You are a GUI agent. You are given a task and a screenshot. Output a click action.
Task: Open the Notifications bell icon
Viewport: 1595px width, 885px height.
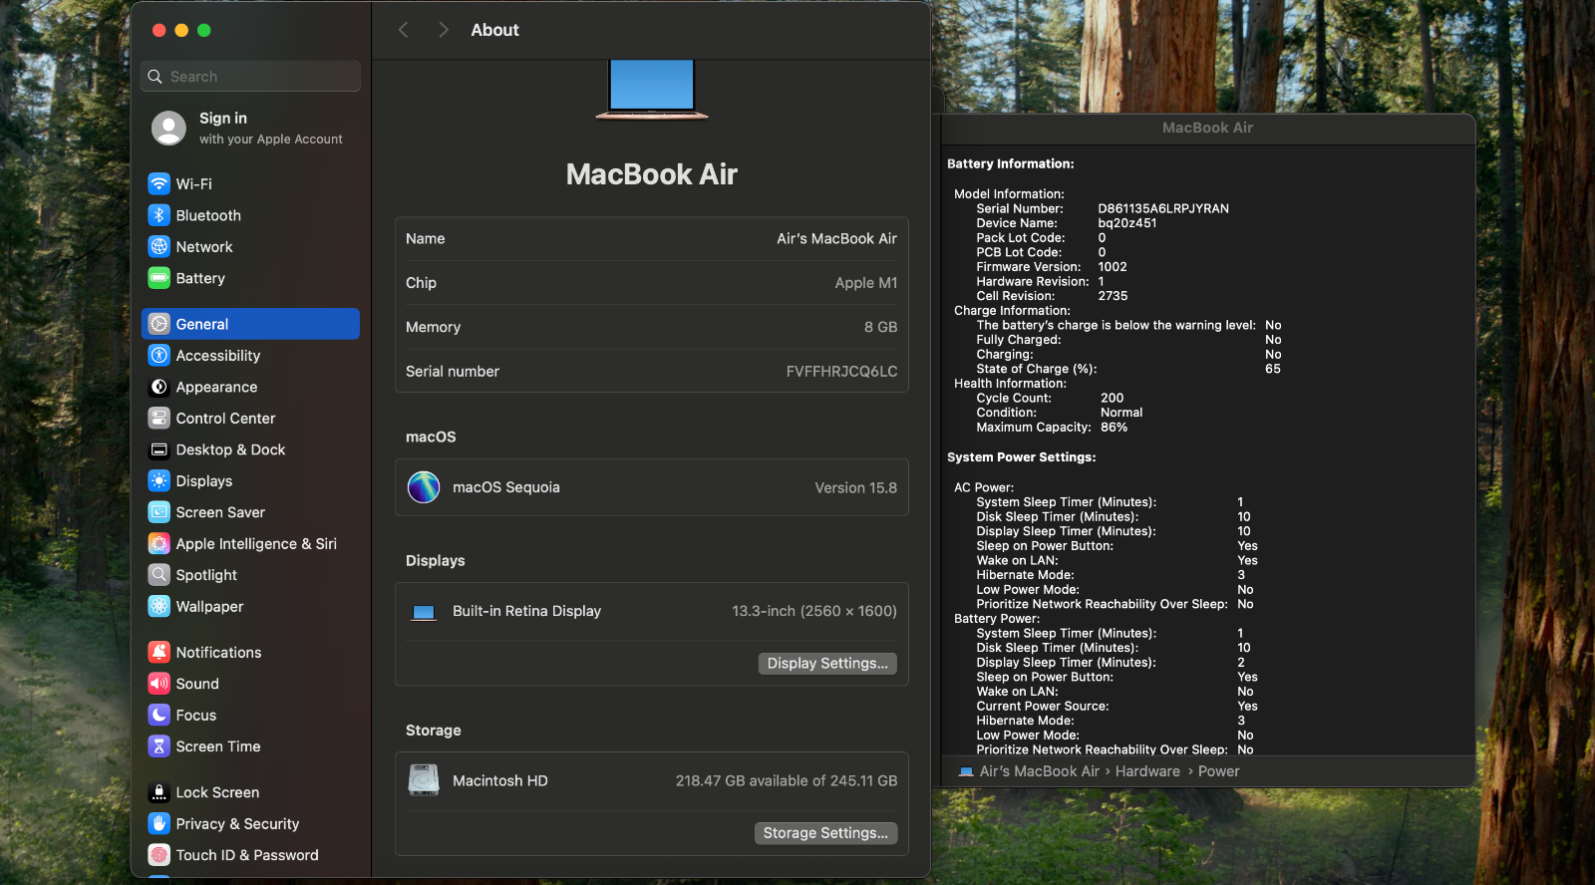tap(159, 652)
